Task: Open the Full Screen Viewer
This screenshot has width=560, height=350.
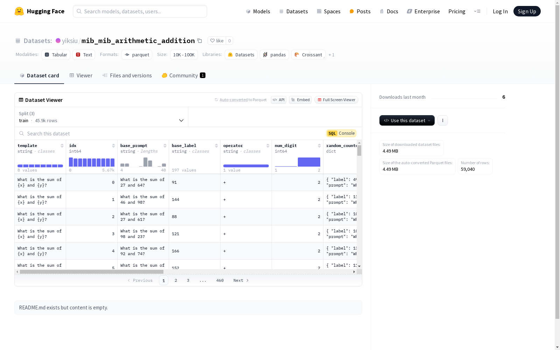Action: point(336,100)
